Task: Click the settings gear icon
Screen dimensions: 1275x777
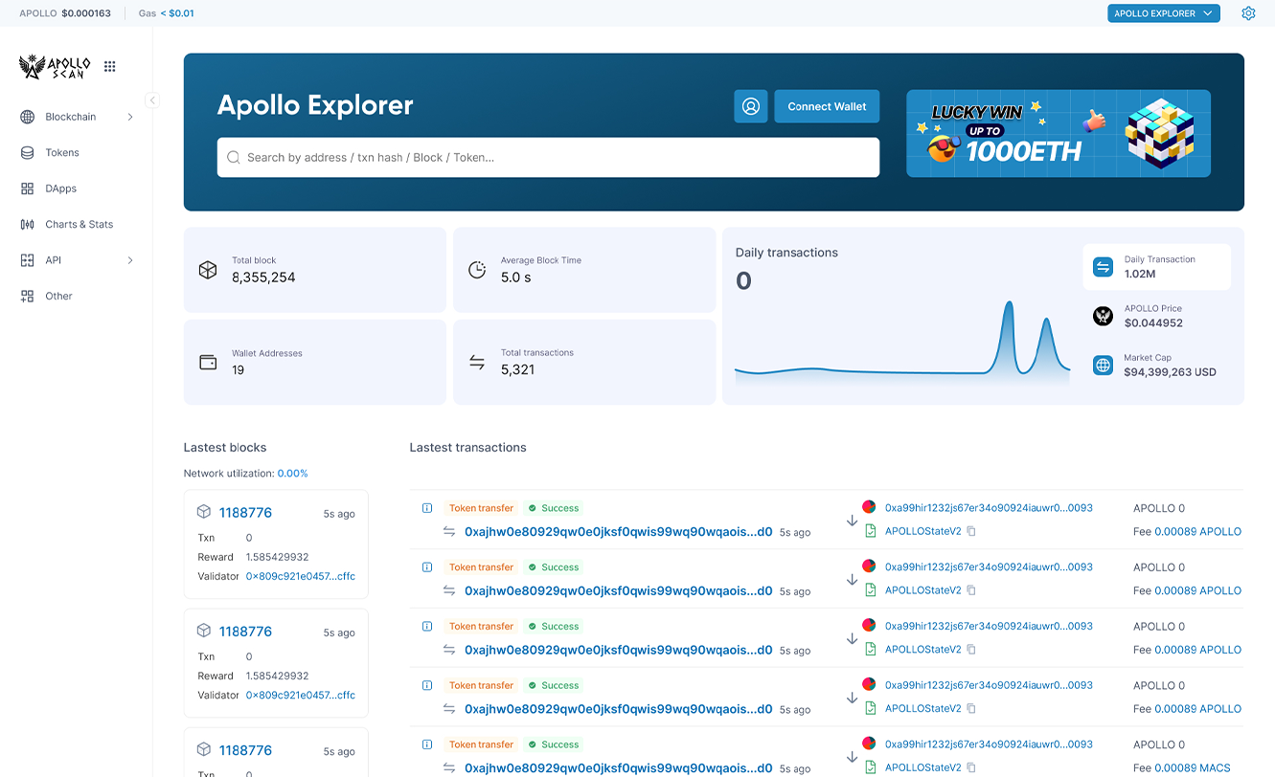Action: point(1248,13)
